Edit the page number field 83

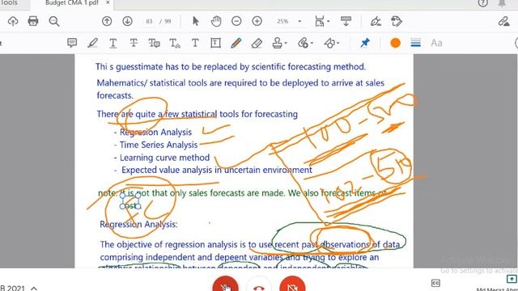point(149,22)
